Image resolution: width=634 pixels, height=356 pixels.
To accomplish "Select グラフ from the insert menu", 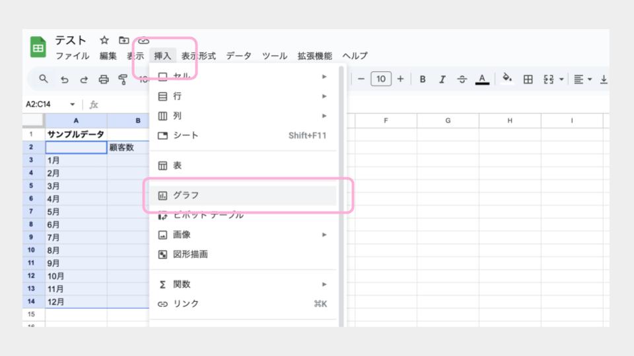I will point(186,195).
